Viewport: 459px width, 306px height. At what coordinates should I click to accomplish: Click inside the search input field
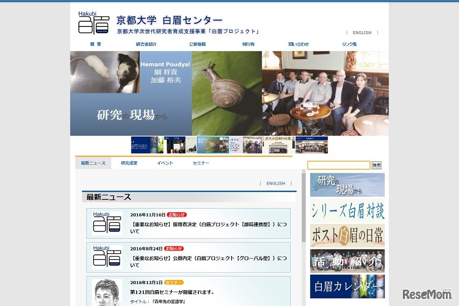[x=338, y=165]
